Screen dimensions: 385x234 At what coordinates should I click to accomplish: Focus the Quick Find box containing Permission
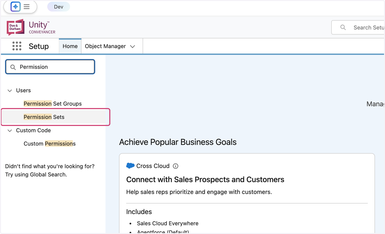tap(50, 67)
